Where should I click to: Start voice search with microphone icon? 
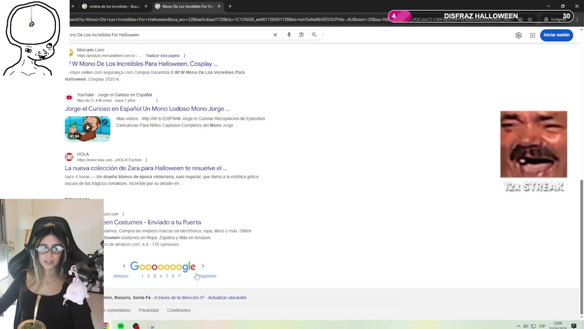[x=289, y=35]
